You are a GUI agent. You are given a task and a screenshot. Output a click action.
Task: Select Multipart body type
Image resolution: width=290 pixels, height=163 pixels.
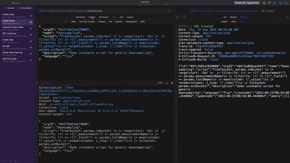coord(101,22)
